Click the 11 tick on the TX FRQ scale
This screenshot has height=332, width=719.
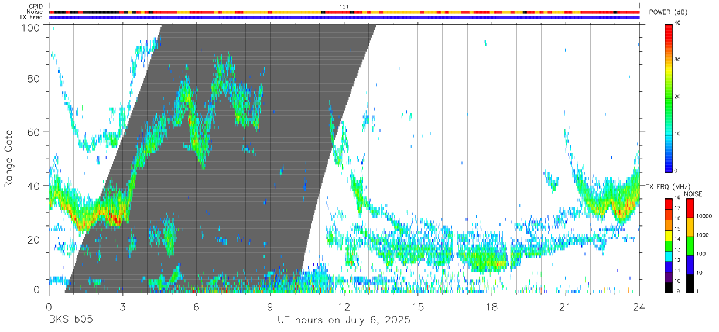[x=677, y=271]
